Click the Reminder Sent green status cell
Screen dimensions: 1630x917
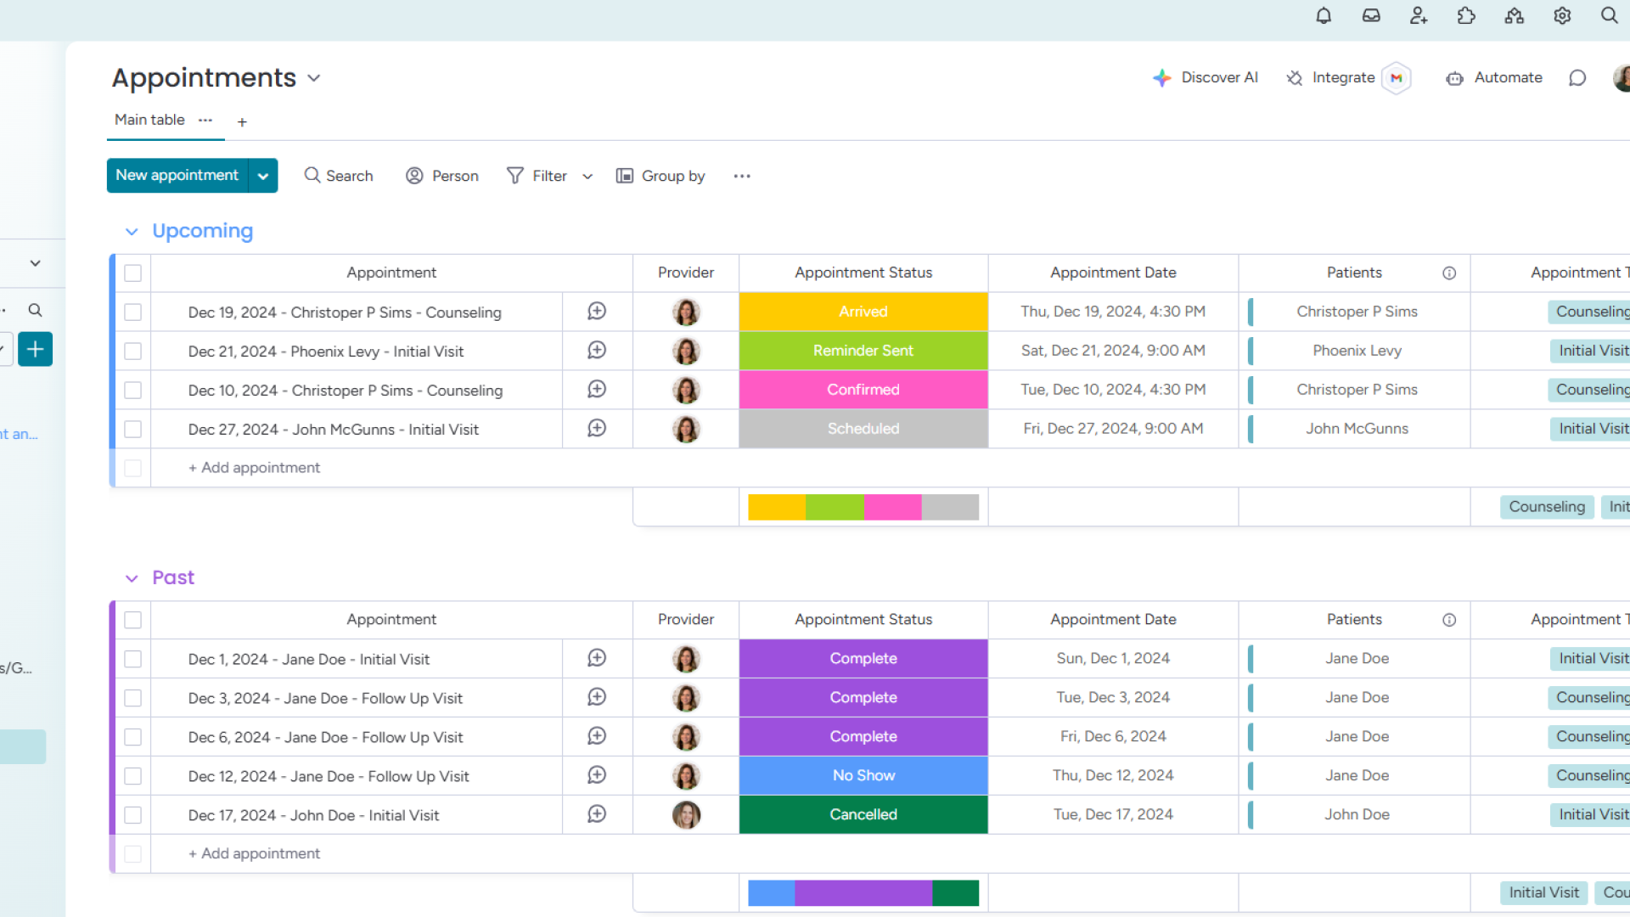[863, 351]
